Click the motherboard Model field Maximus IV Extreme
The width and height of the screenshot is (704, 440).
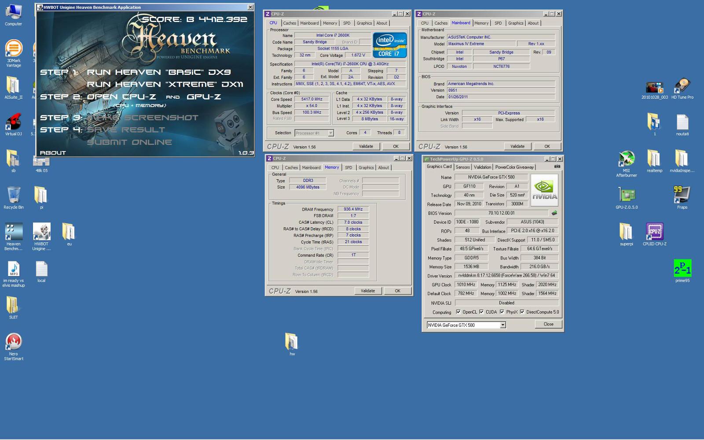click(x=481, y=44)
